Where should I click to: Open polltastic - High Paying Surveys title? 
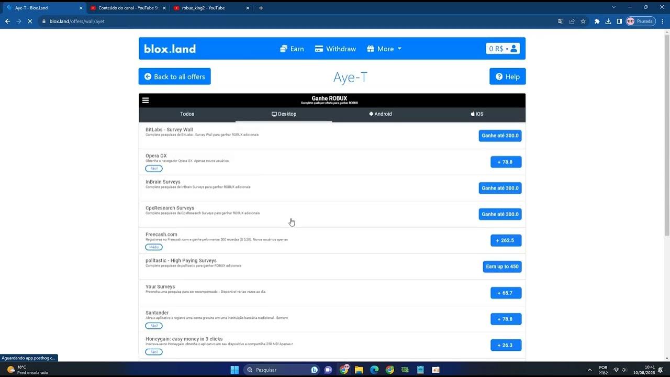pyautogui.click(x=181, y=260)
